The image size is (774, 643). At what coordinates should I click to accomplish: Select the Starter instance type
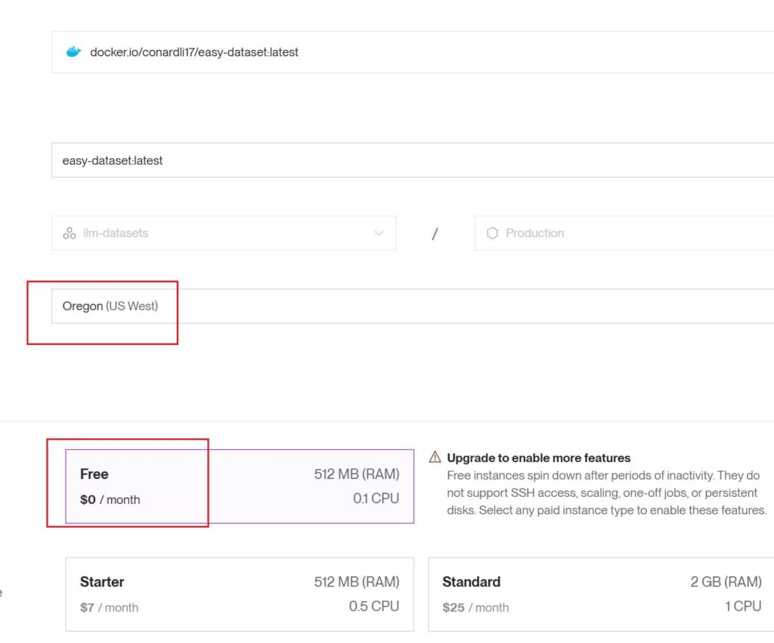(239, 594)
